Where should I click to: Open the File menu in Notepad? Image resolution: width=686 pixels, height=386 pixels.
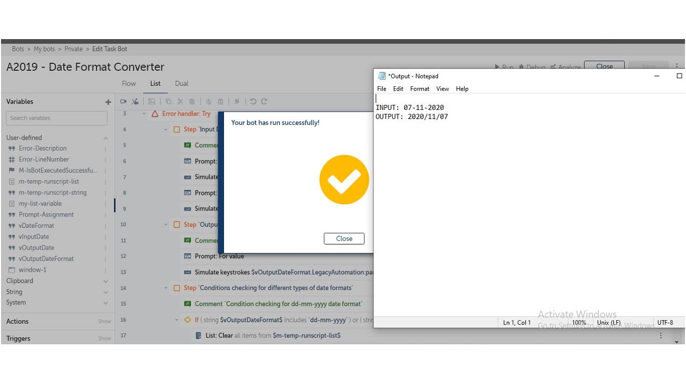click(x=382, y=89)
